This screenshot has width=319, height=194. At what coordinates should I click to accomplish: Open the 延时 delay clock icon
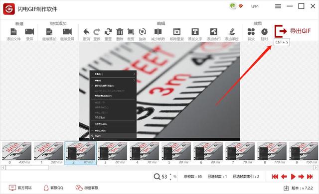264,32
